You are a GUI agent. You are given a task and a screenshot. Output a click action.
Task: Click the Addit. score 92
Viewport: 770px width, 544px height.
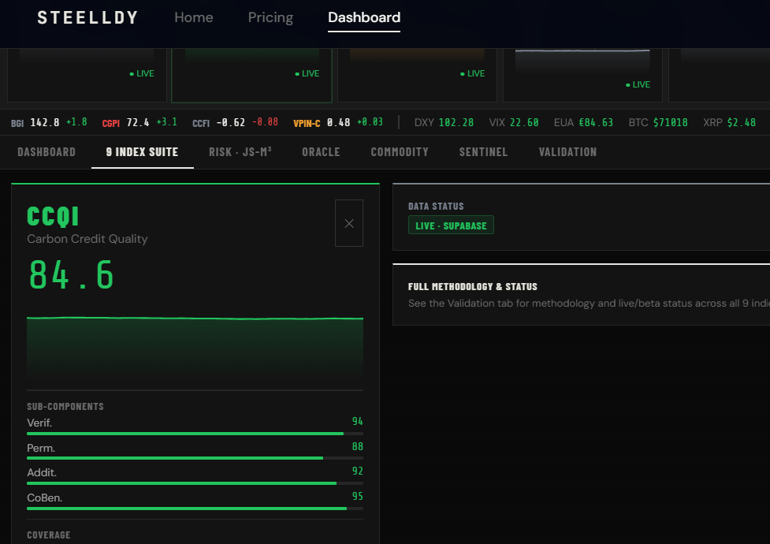(358, 471)
